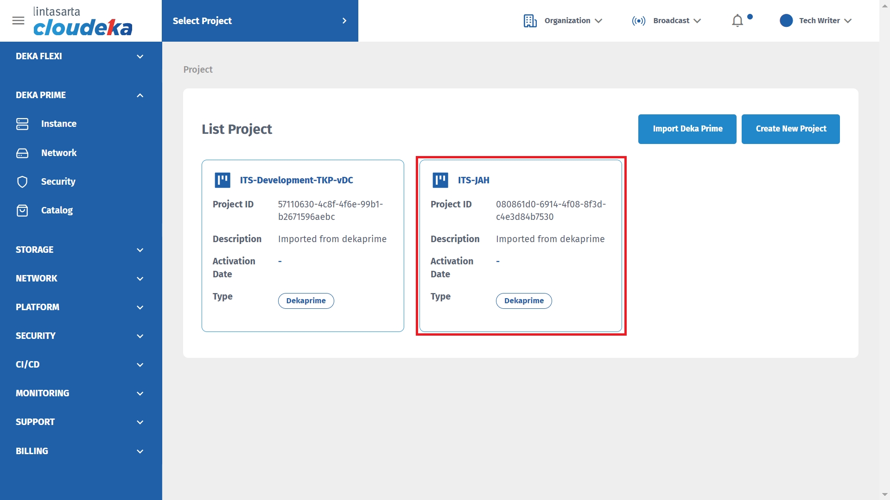Collapse the DEKA PRIME section

(140, 95)
